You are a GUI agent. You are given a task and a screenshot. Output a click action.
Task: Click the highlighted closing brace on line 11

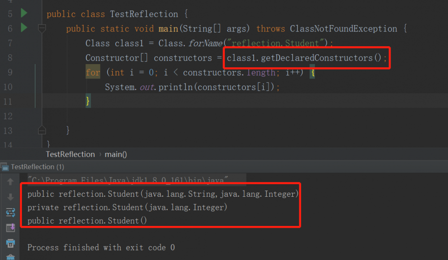[88, 101]
